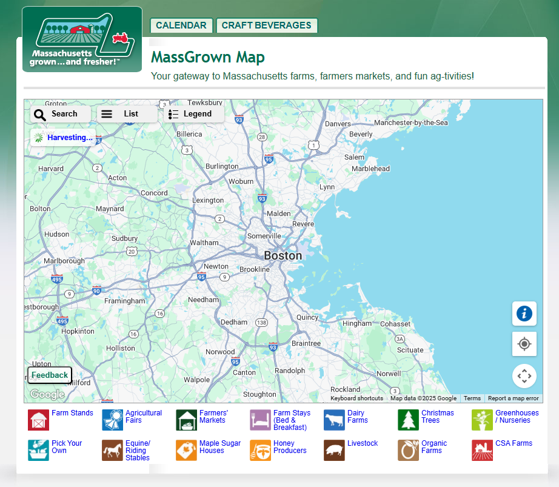Click the Google logo on the map

pos(47,394)
